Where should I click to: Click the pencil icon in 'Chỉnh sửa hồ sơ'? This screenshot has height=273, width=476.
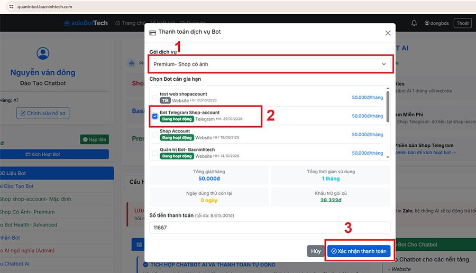click(x=23, y=113)
